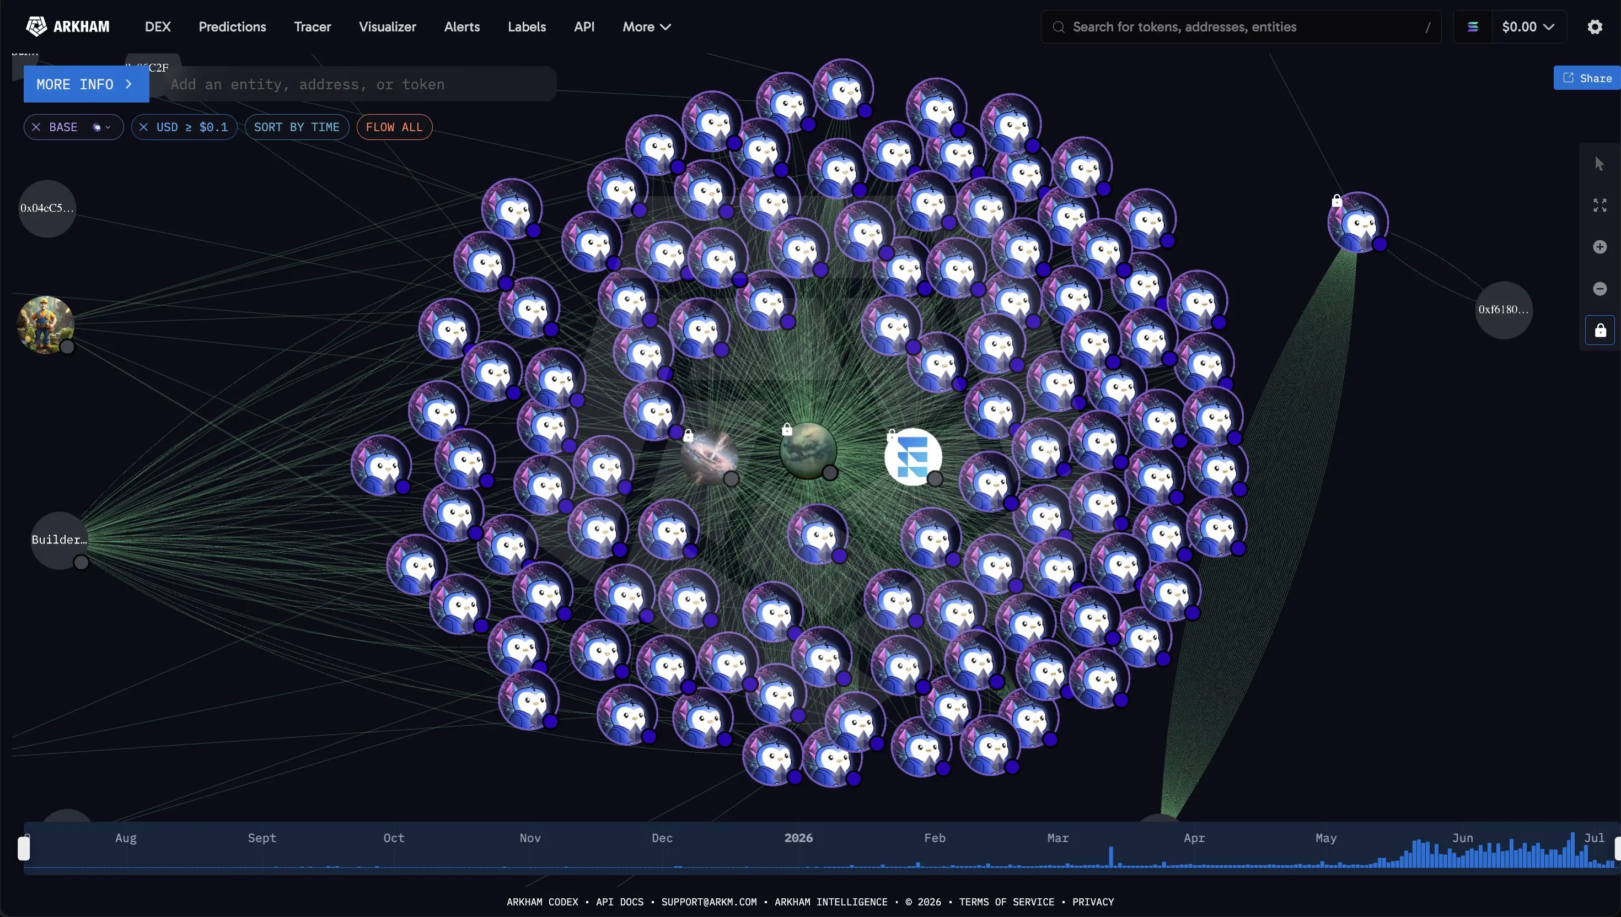This screenshot has width=1621, height=917.
Task: Open the API page
Action: tap(584, 26)
